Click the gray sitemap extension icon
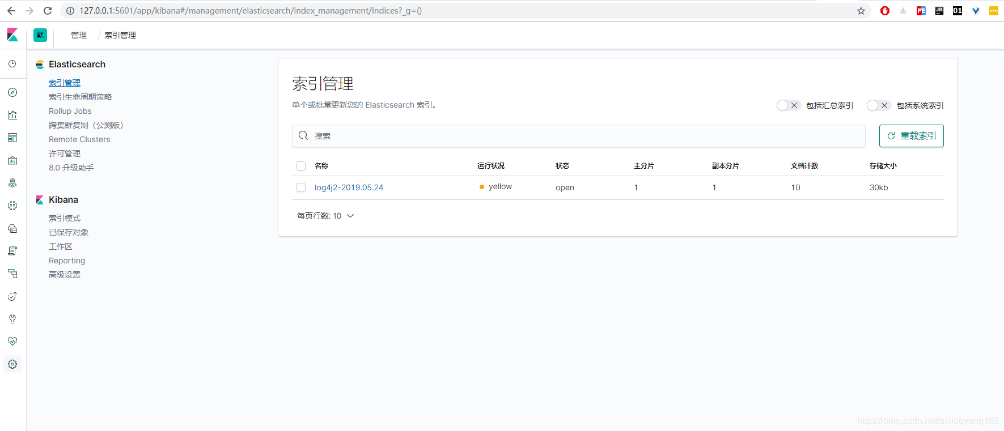 click(903, 11)
